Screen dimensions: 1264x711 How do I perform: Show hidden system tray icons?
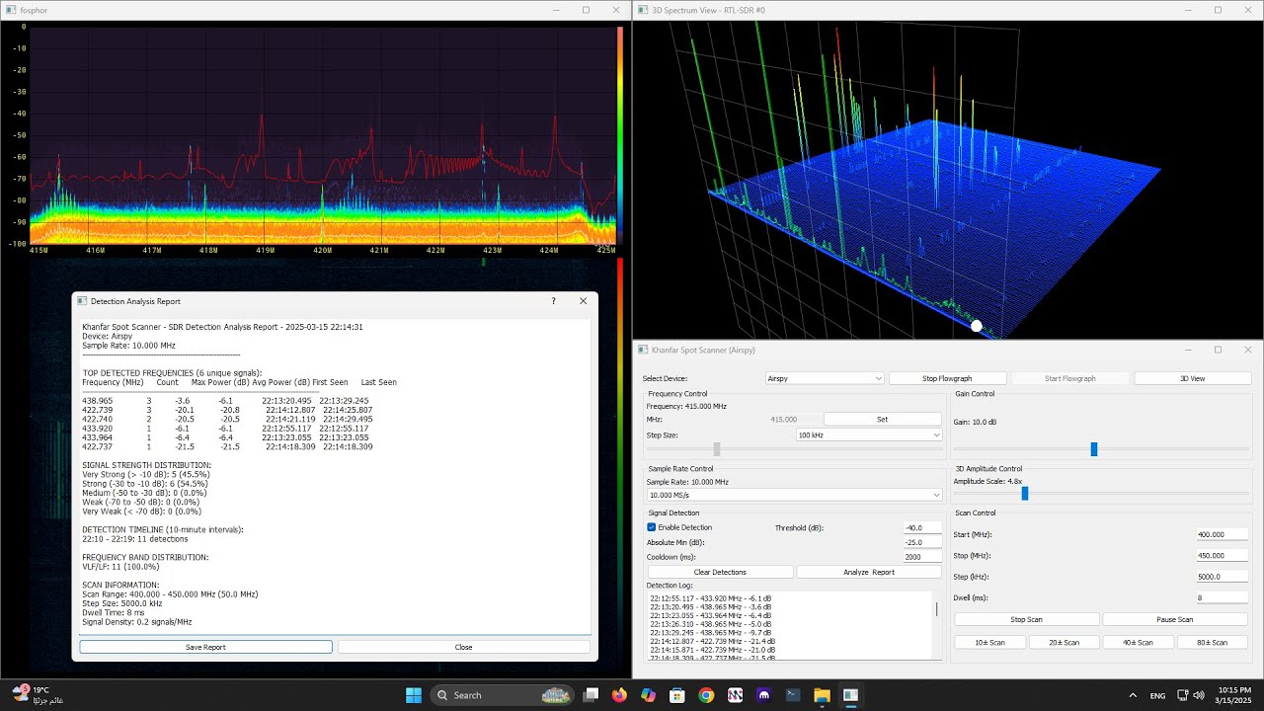click(1133, 695)
